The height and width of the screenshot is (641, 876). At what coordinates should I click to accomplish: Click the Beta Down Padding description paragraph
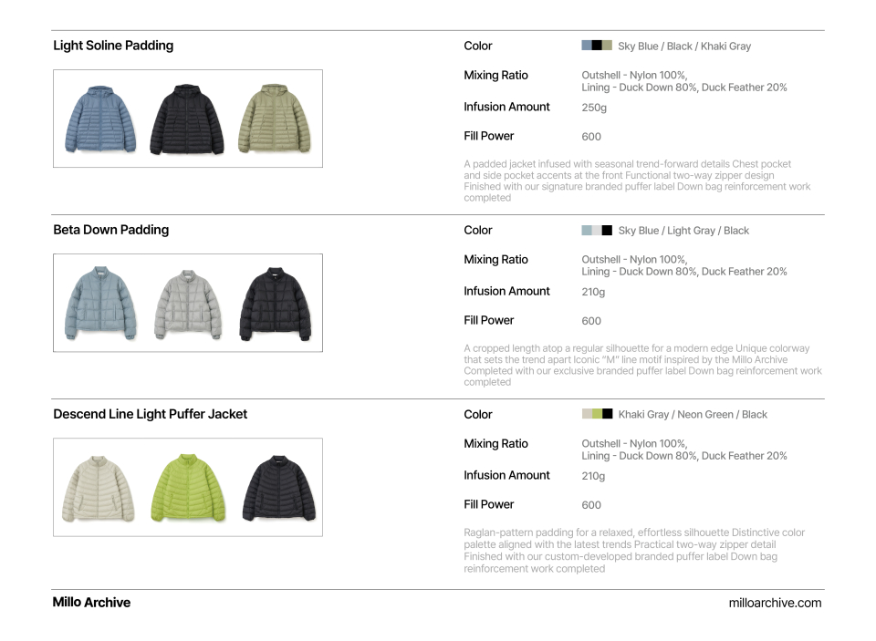pos(642,365)
